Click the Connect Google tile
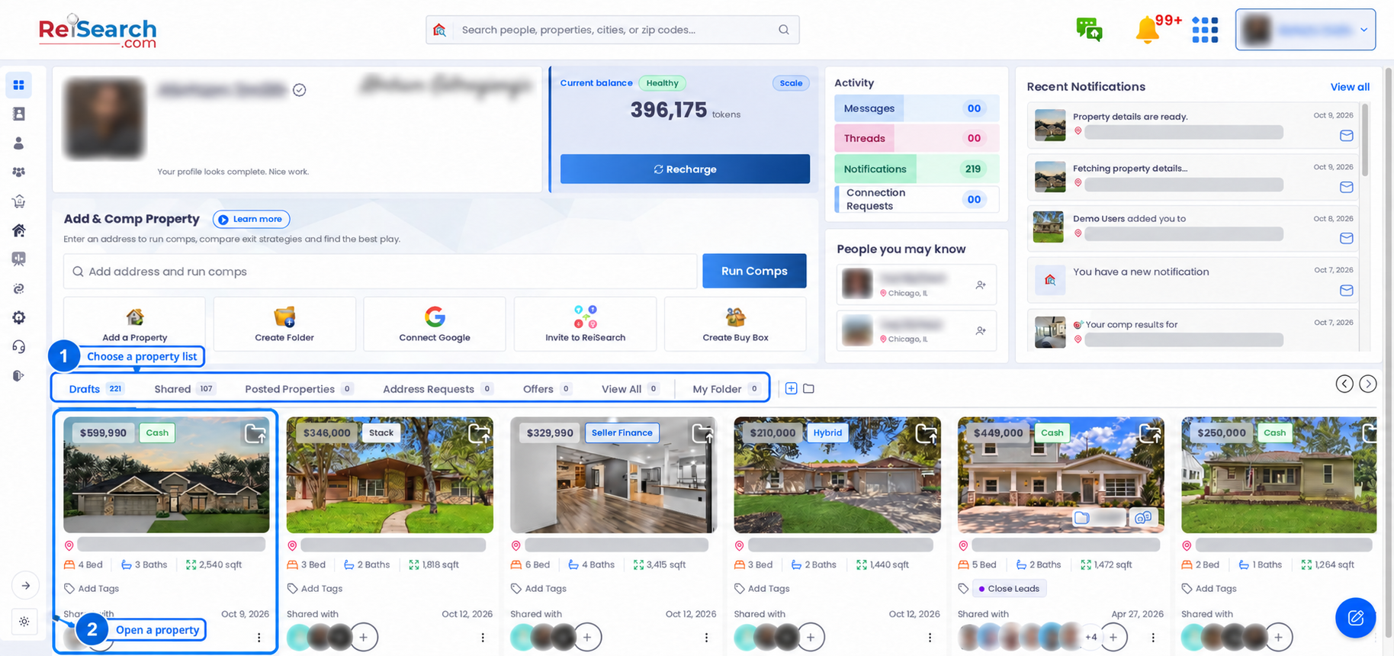The width and height of the screenshot is (1394, 656). (435, 323)
